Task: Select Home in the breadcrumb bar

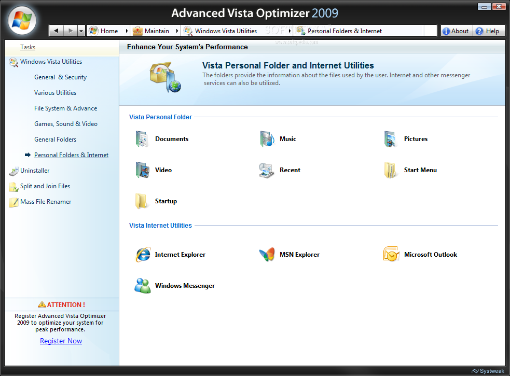Action: pos(109,31)
